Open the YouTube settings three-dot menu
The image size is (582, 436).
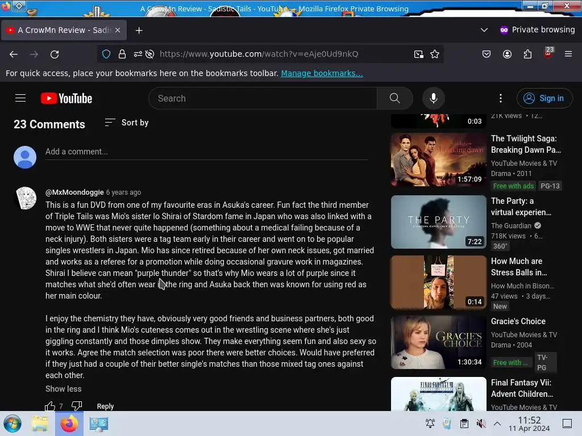coord(501,98)
